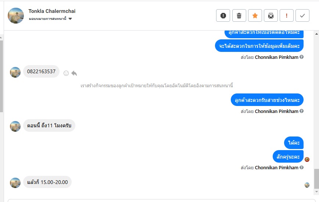Mark conversation as spam using octagon icon
Image resolution: width=319 pixels, height=202 pixels.
click(223, 15)
